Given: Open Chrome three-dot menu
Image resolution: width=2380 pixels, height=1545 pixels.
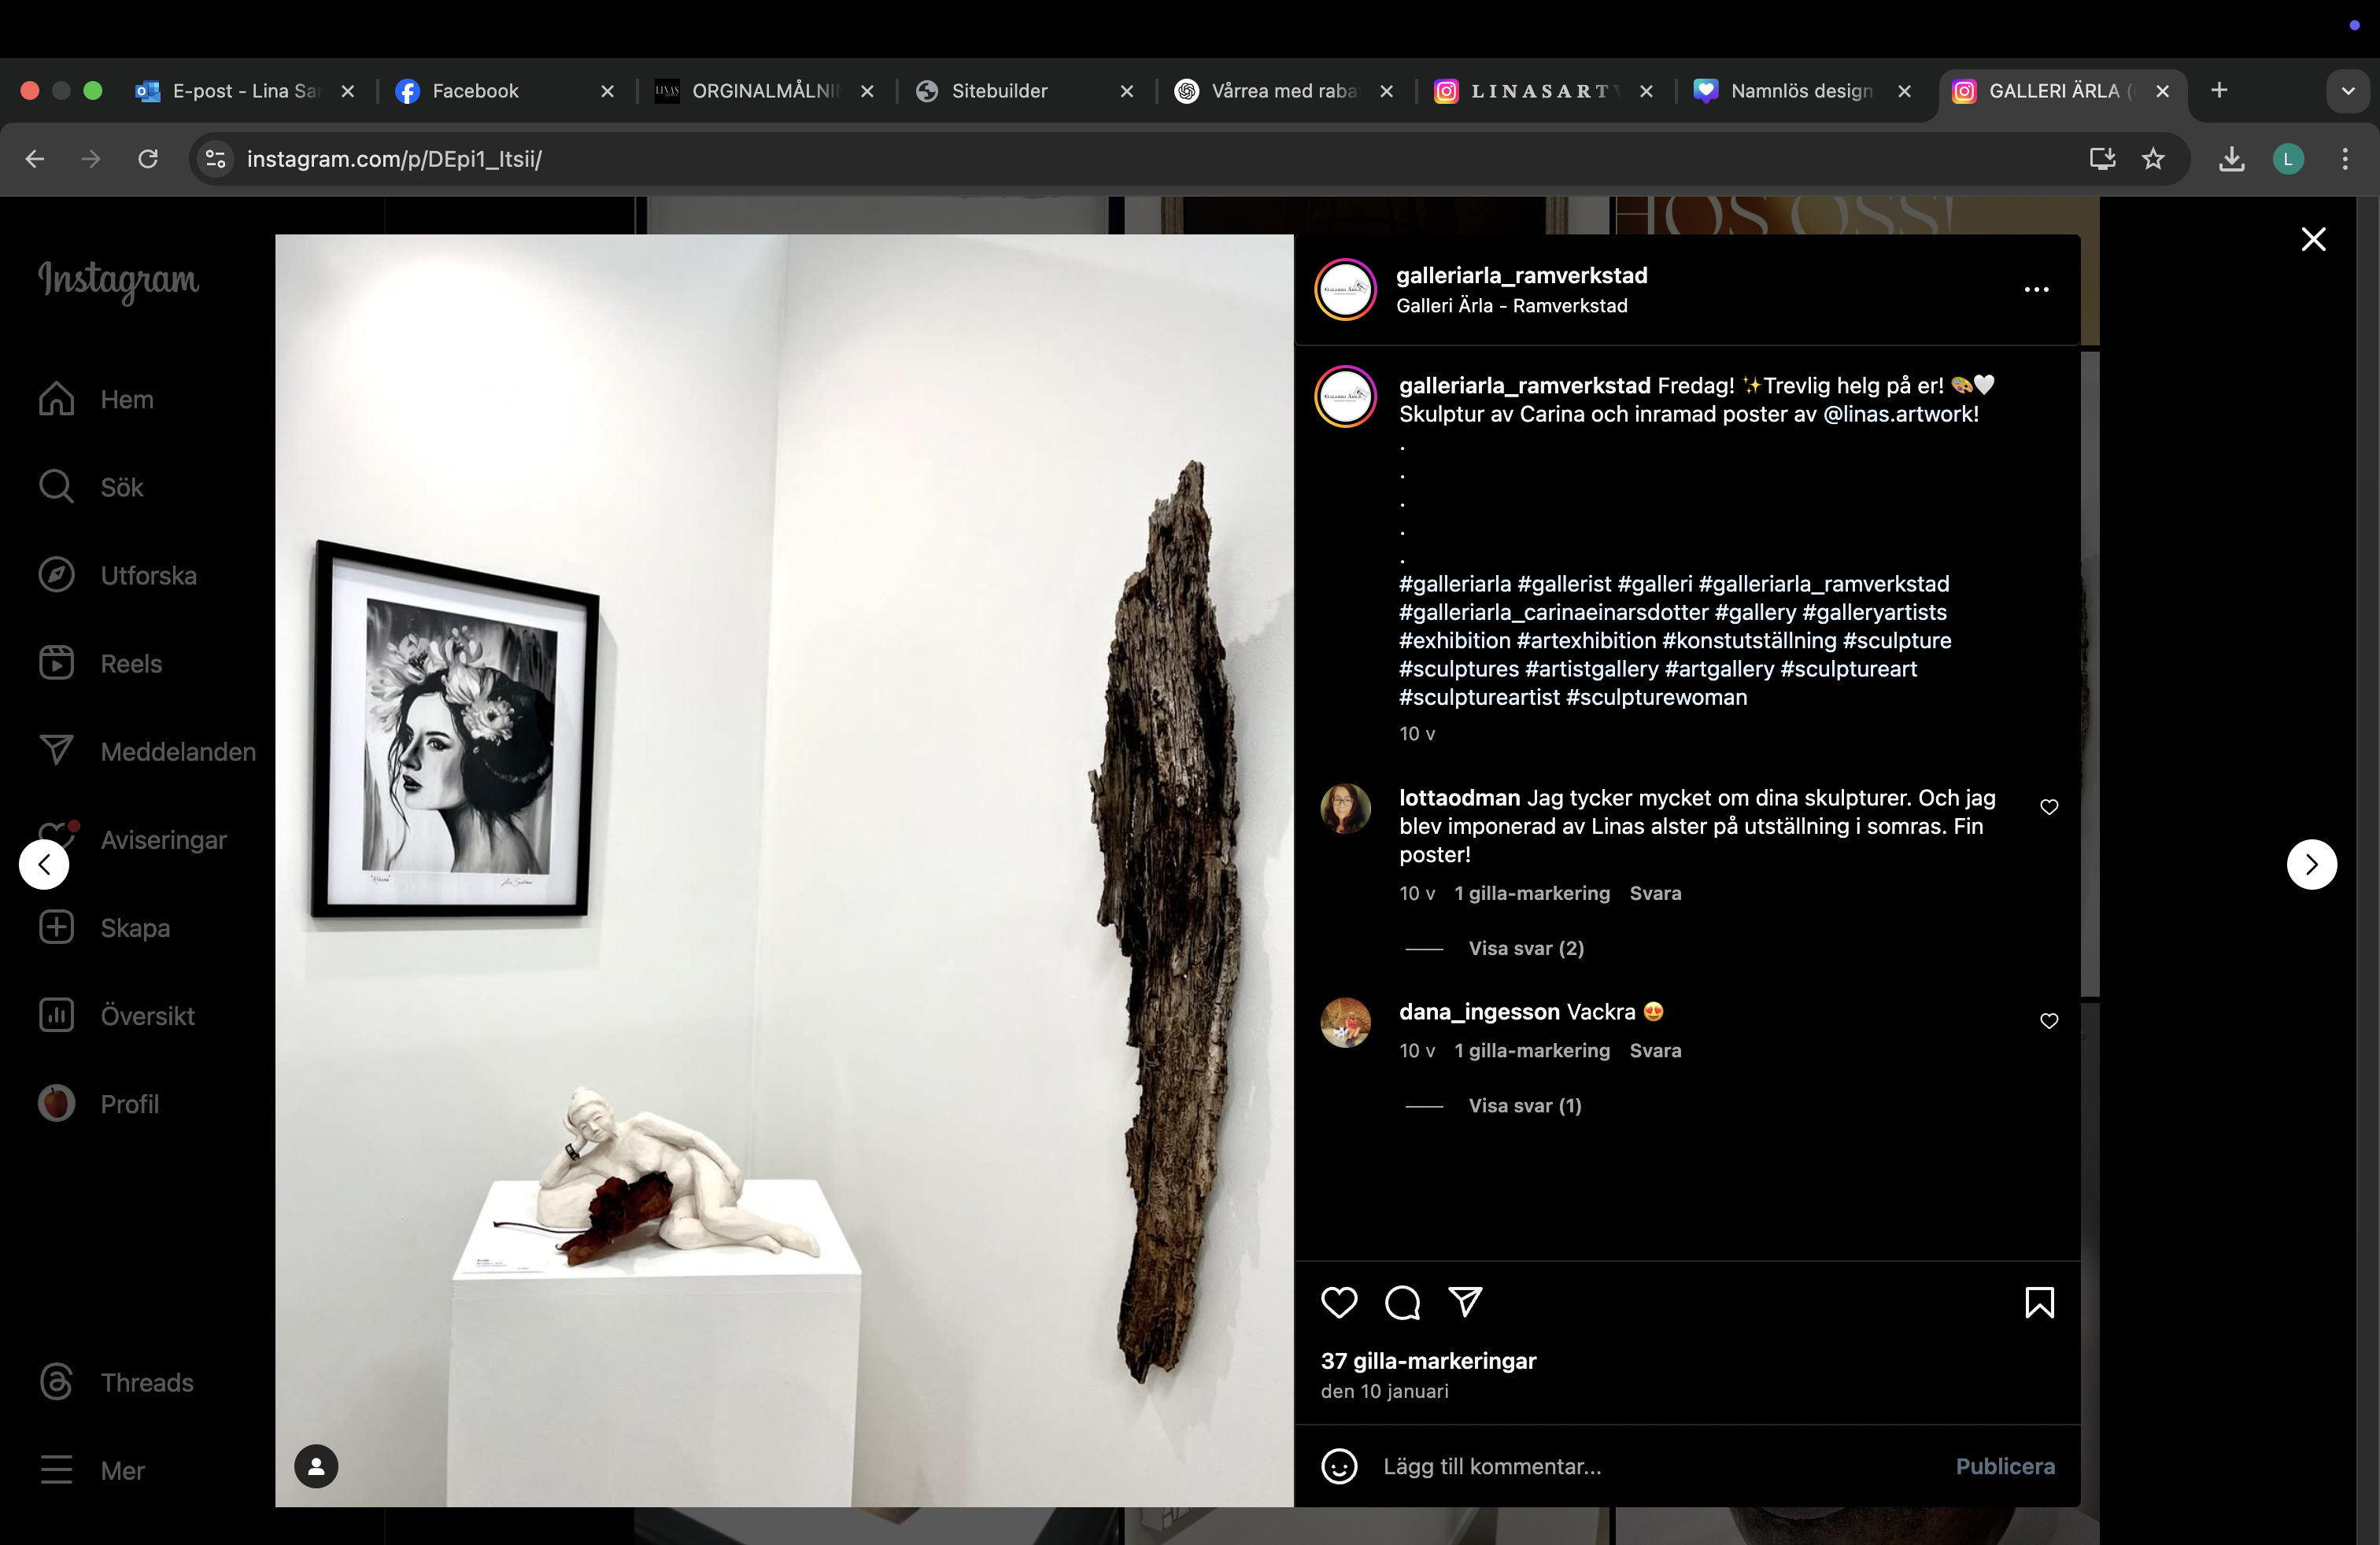Looking at the screenshot, I should point(2345,158).
